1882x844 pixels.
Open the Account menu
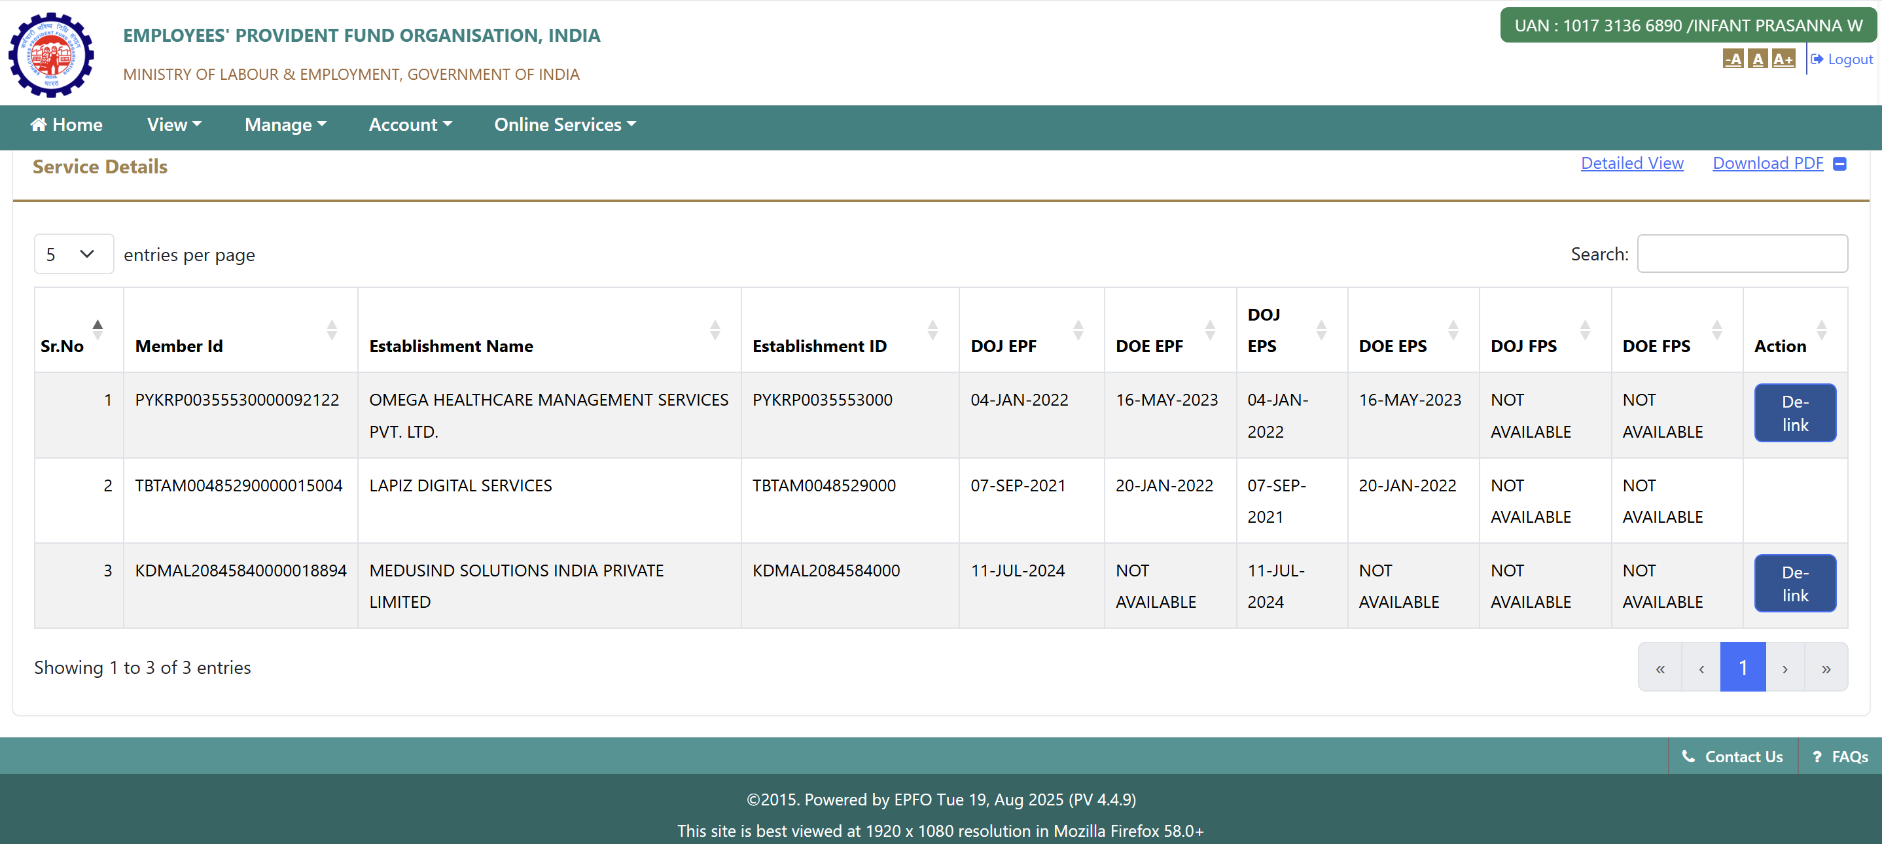click(x=410, y=125)
